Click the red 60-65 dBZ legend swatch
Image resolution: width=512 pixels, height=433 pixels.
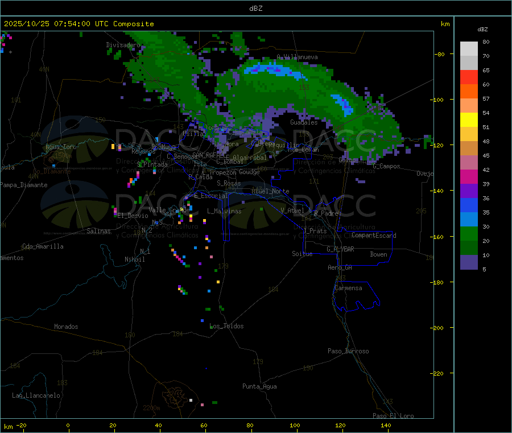[469, 77]
